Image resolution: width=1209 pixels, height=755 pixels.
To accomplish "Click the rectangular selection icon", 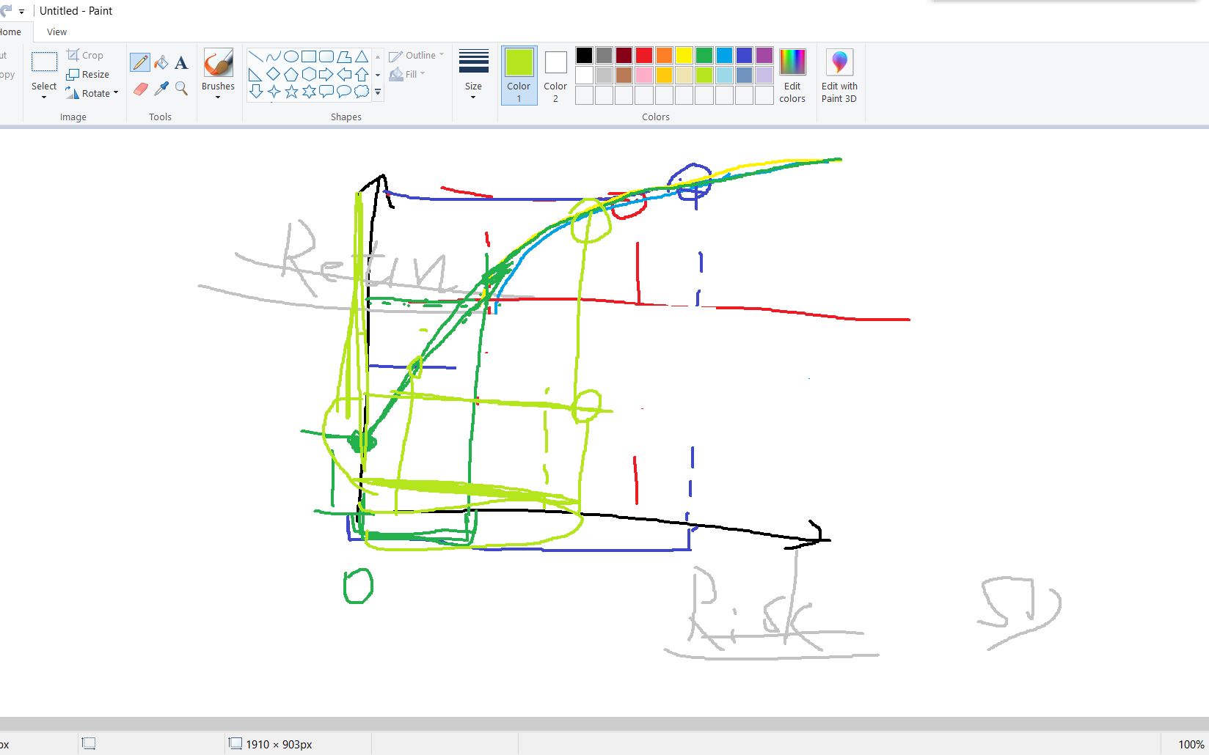I will tap(44, 62).
